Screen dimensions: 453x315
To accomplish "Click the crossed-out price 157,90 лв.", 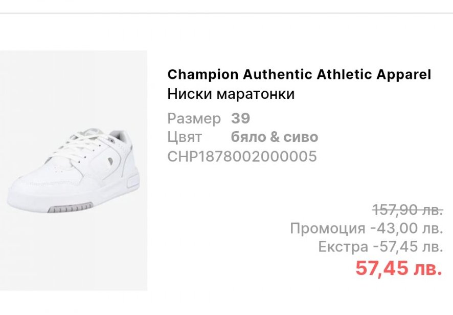I will point(407,209).
